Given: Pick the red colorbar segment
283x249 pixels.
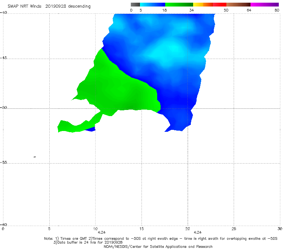Looking at the screenshot, I should click(x=220, y=5).
